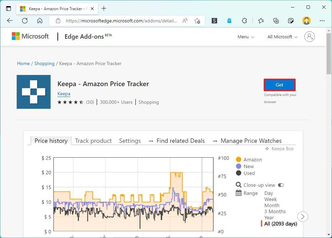Switch to the Track product tab
Viewport: 332px width, 238px height.
(x=93, y=141)
